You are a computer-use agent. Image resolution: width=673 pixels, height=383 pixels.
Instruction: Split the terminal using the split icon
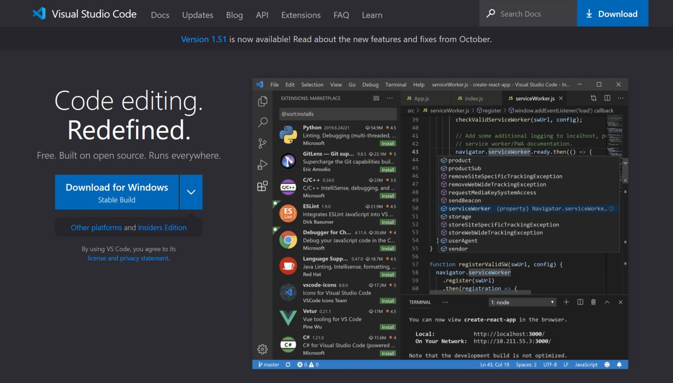point(579,302)
